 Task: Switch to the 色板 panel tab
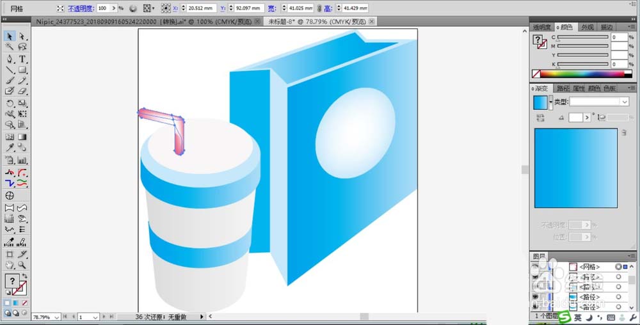coord(610,88)
